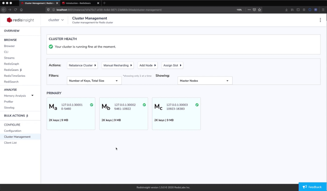Go to Client List in sidebar
Screen dimensions: 327x191
(10, 143)
